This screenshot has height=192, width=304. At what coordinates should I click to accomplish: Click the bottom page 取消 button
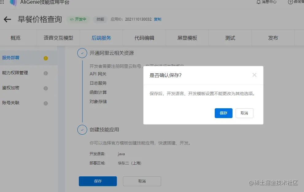click(x=142, y=181)
